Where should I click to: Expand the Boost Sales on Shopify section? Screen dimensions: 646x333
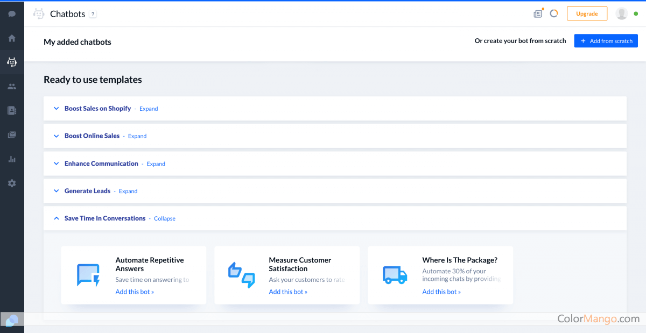(x=149, y=109)
